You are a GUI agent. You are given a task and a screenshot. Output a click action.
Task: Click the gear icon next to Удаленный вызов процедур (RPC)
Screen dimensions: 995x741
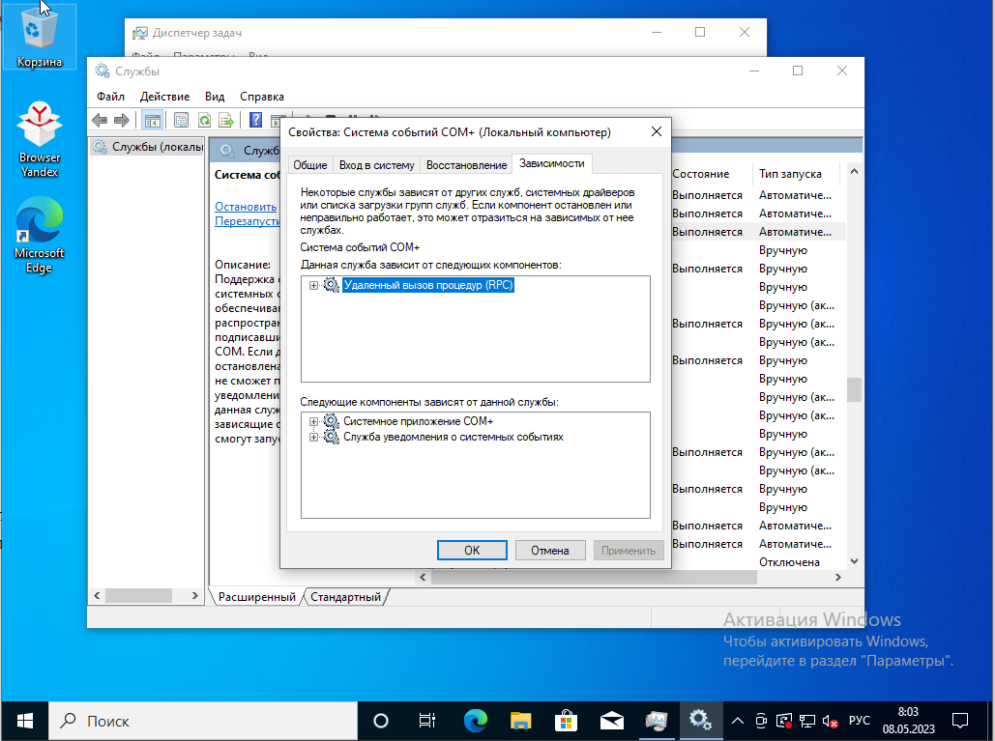tap(332, 285)
